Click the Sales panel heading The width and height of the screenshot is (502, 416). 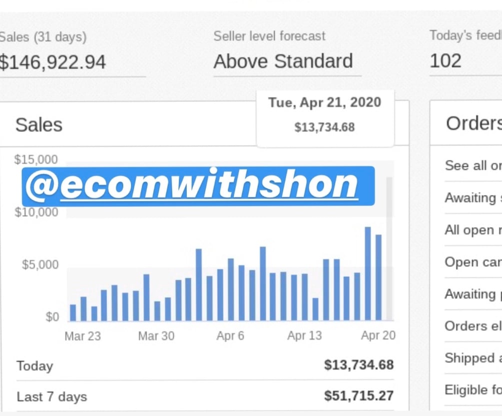pos(38,124)
